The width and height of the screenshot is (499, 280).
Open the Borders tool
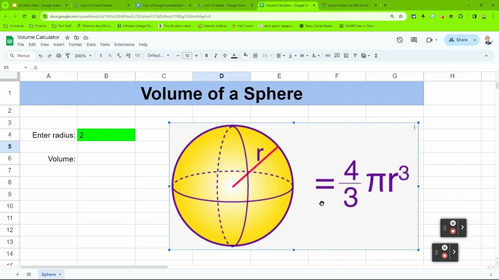[x=255, y=56]
